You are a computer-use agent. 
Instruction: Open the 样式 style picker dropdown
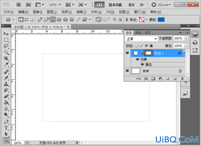tap(147, 20)
